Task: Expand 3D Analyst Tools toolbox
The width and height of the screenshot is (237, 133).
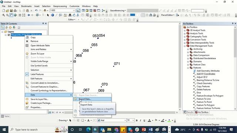Action: (x=184, y=30)
